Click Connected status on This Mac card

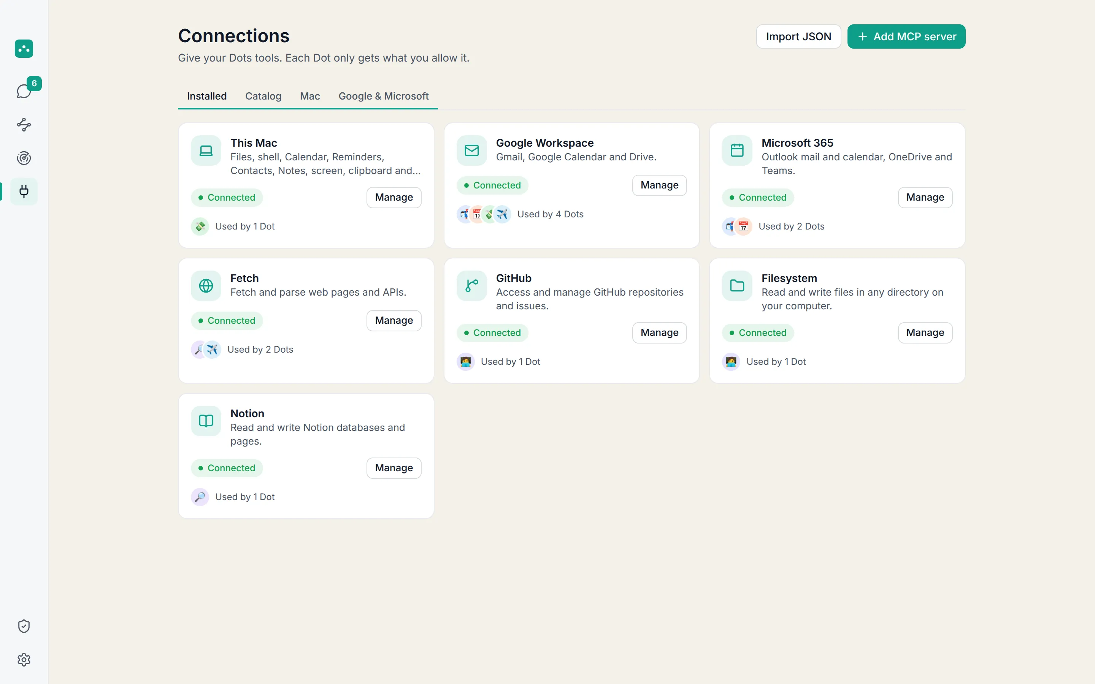(x=227, y=197)
